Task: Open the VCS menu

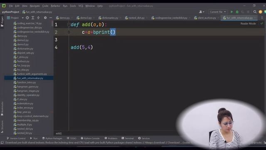Action: [x=81, y=6]
